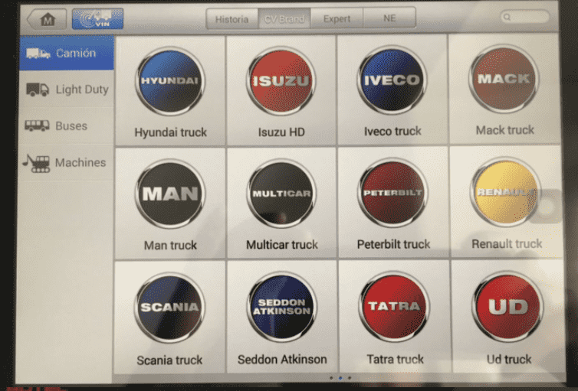Tap the page indicator dots
Screen dimensions: 578x391
point(340,378)
